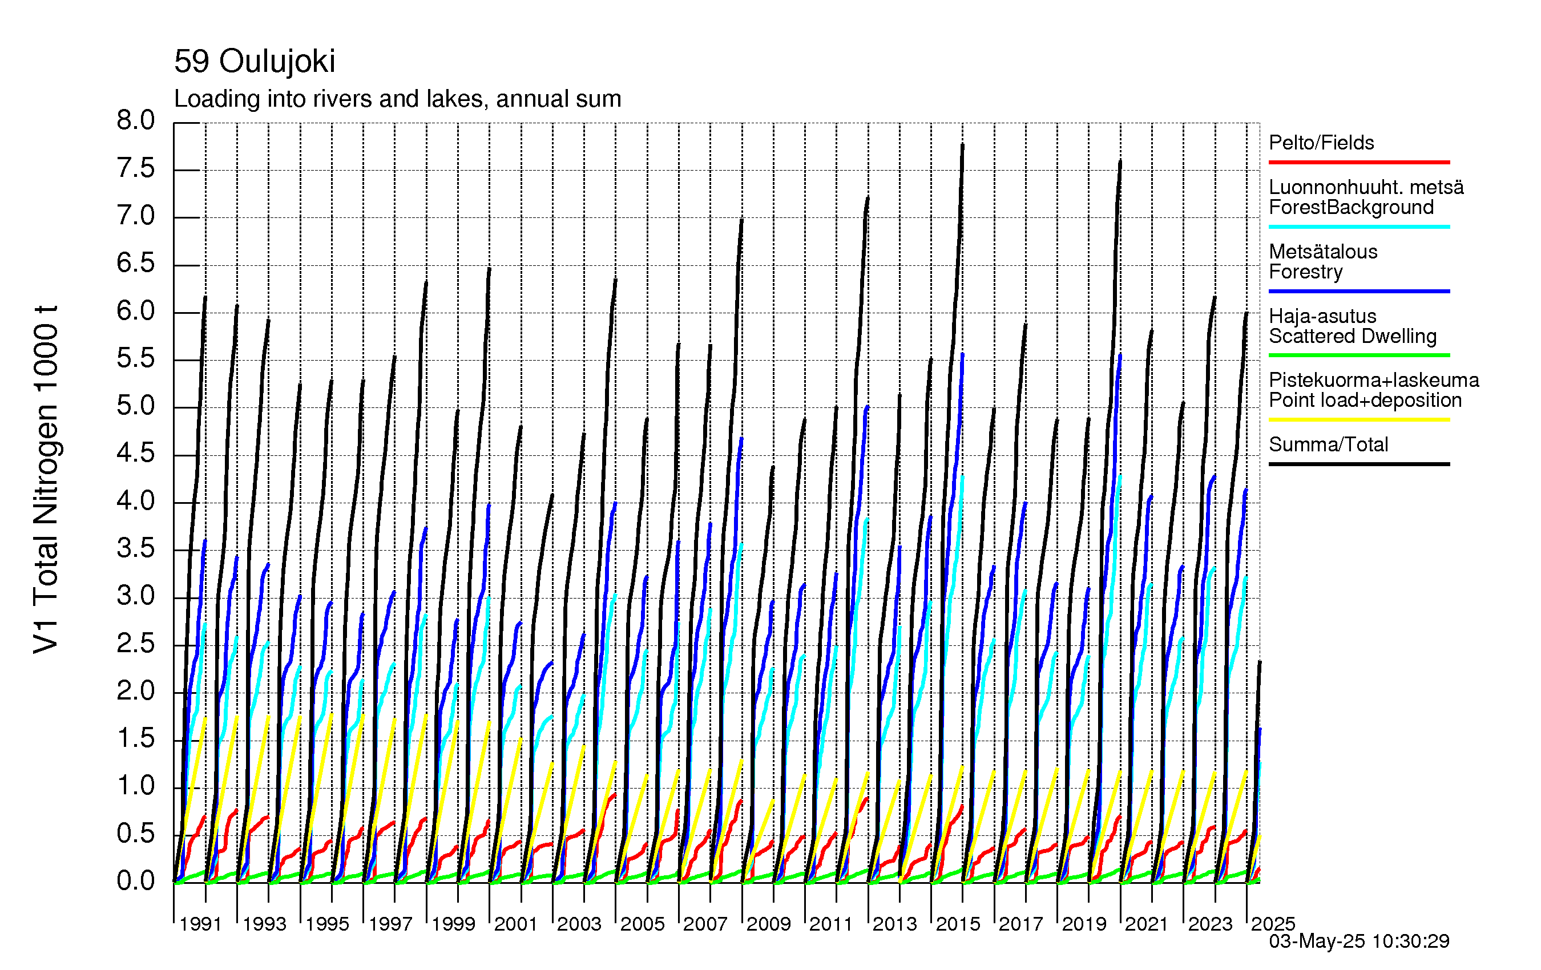Click x-axis year 2023

(x=1210, y=924)
